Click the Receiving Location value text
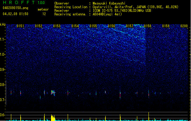 point(135,7)
